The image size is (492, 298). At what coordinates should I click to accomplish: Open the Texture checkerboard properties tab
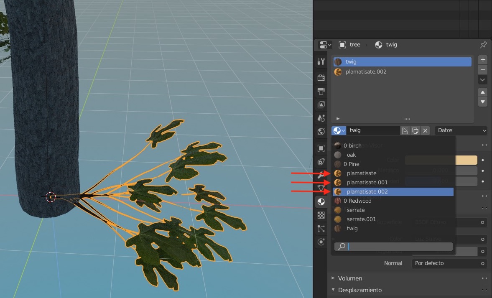click(x=321, y=215)
